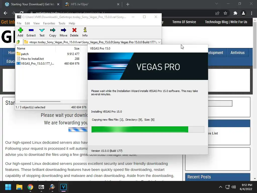Viewport: 257px width, 193px height.
Task: Open the Edit menu in 7-Zip
Action: click(27, 23)
